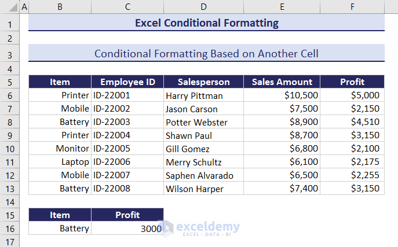
Task: Click the $4,510 profit cell
Action: tap(352, 122)
